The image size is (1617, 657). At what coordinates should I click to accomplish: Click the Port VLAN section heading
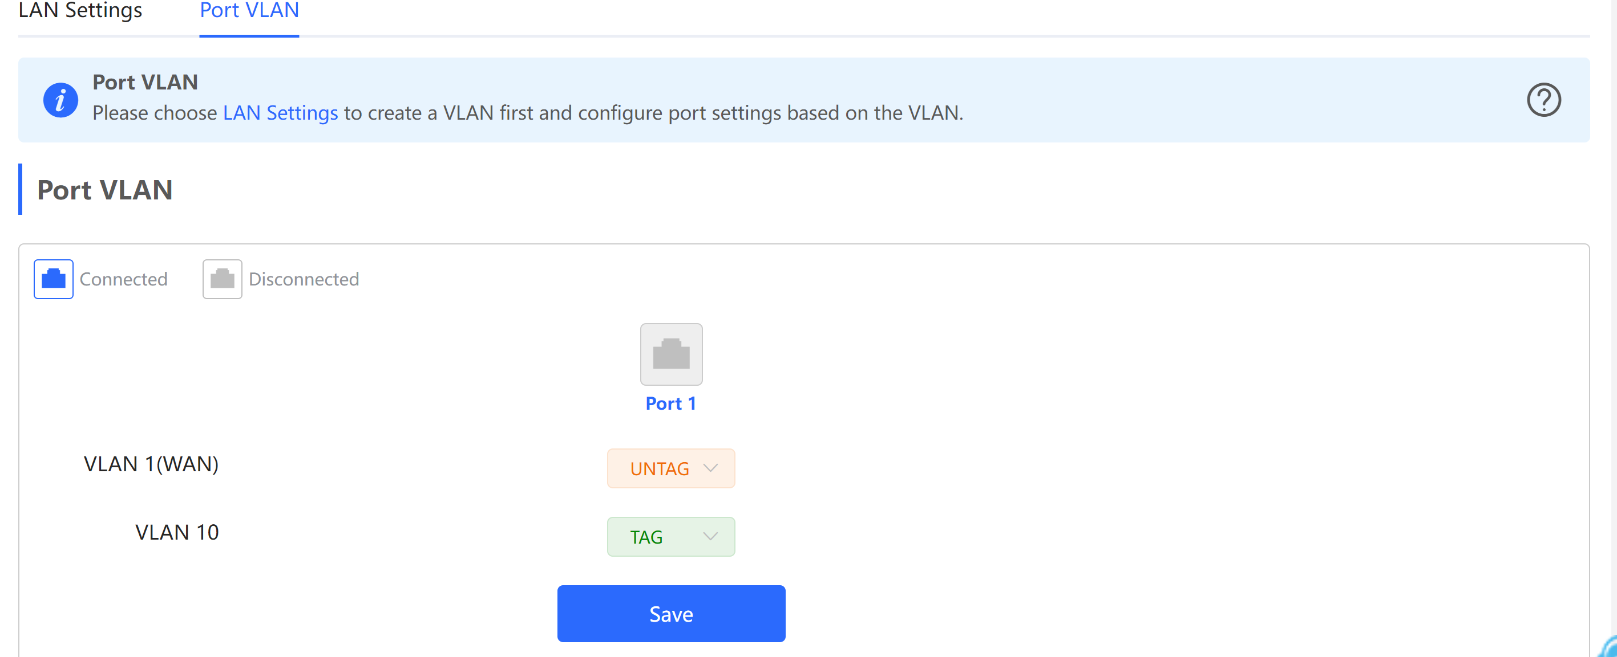(x=105, y=190)
